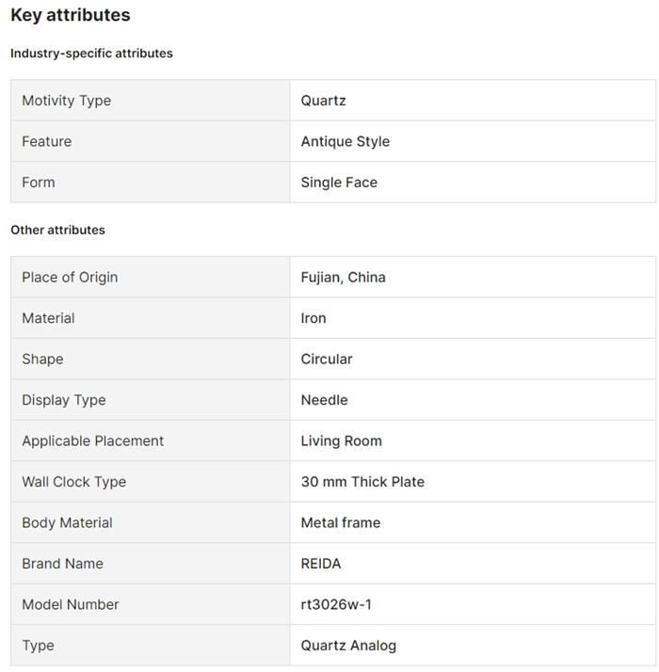Screen dimensions: 659x672
Task: Select the Needle display type value
Action: coord(324,400)
